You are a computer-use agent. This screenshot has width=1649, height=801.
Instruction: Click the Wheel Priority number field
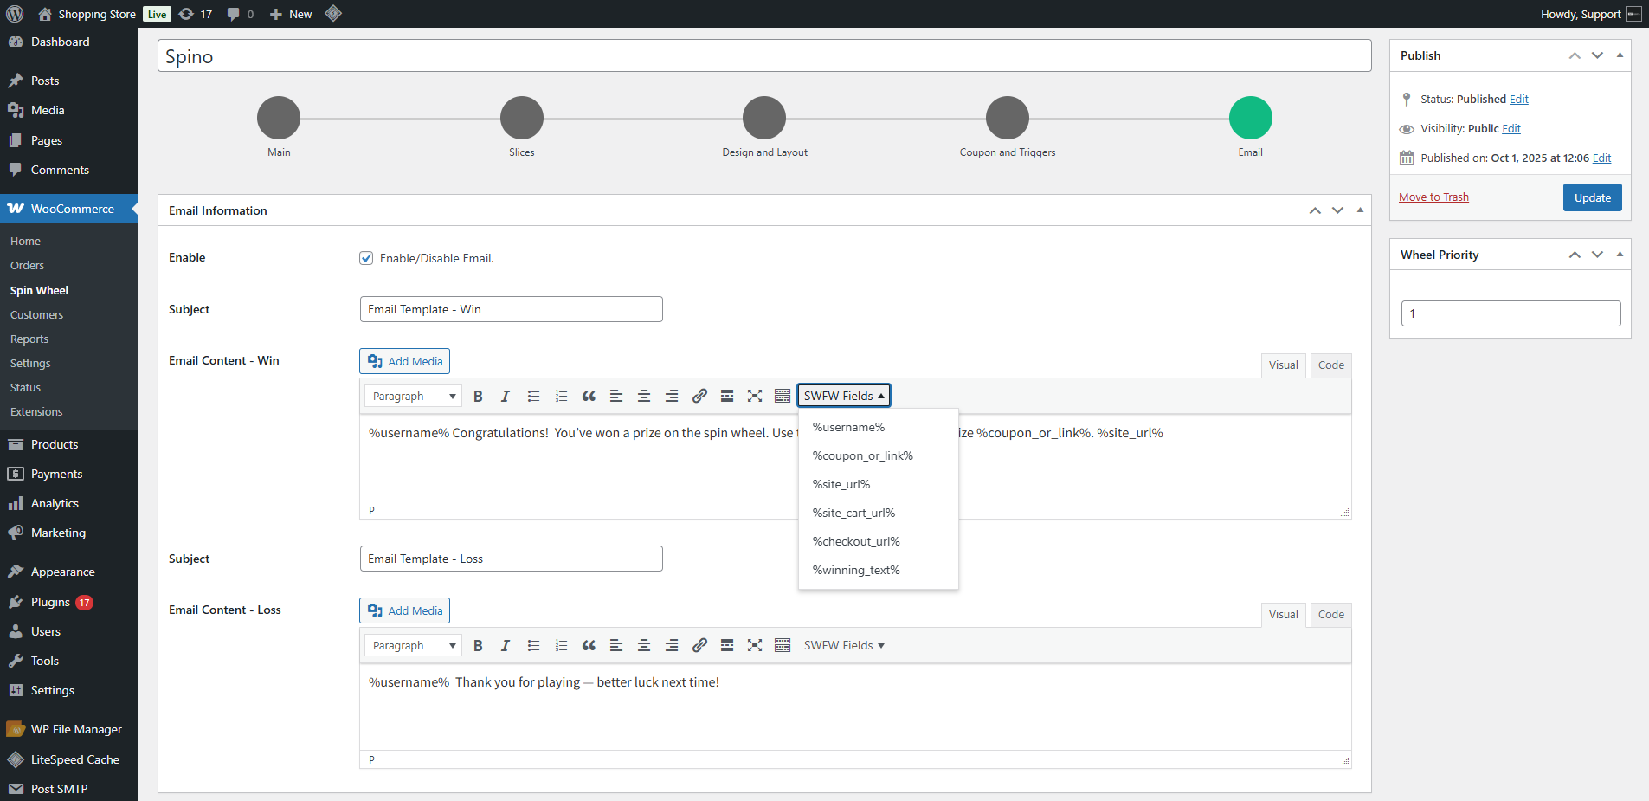1511,313
